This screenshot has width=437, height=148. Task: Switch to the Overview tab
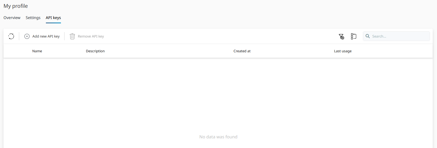(x=12, y=18)
